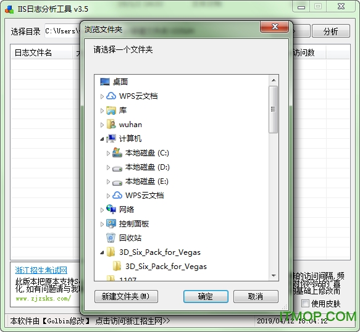Click the 取消 cancel button
360x332 pixels.
pos(256,296)
